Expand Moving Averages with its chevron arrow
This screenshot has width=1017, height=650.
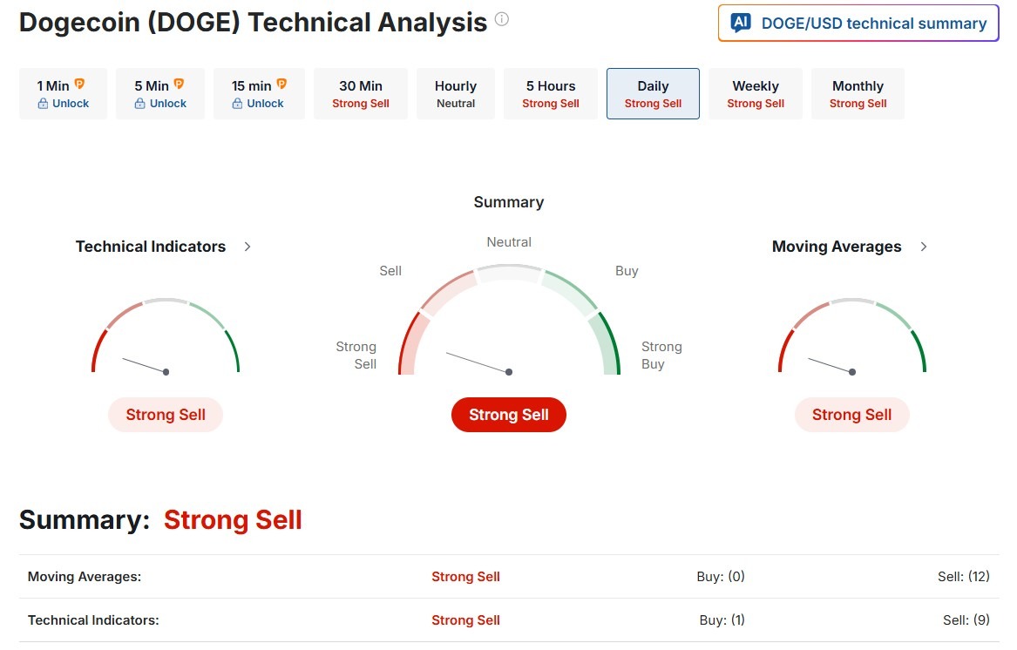(924, 247)
